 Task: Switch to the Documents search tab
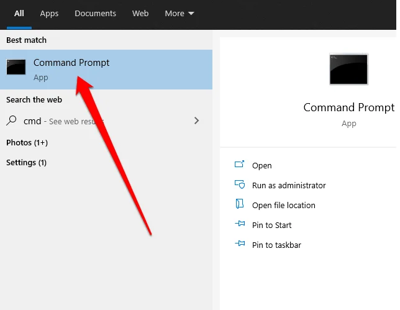pos(95,13)
